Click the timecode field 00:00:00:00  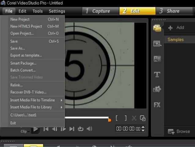128,129
